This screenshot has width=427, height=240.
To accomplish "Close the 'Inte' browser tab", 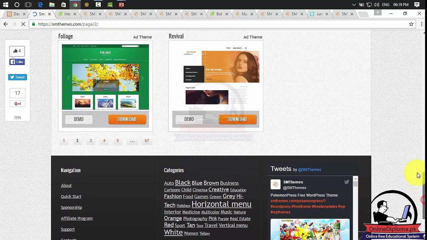I will 75,14.
